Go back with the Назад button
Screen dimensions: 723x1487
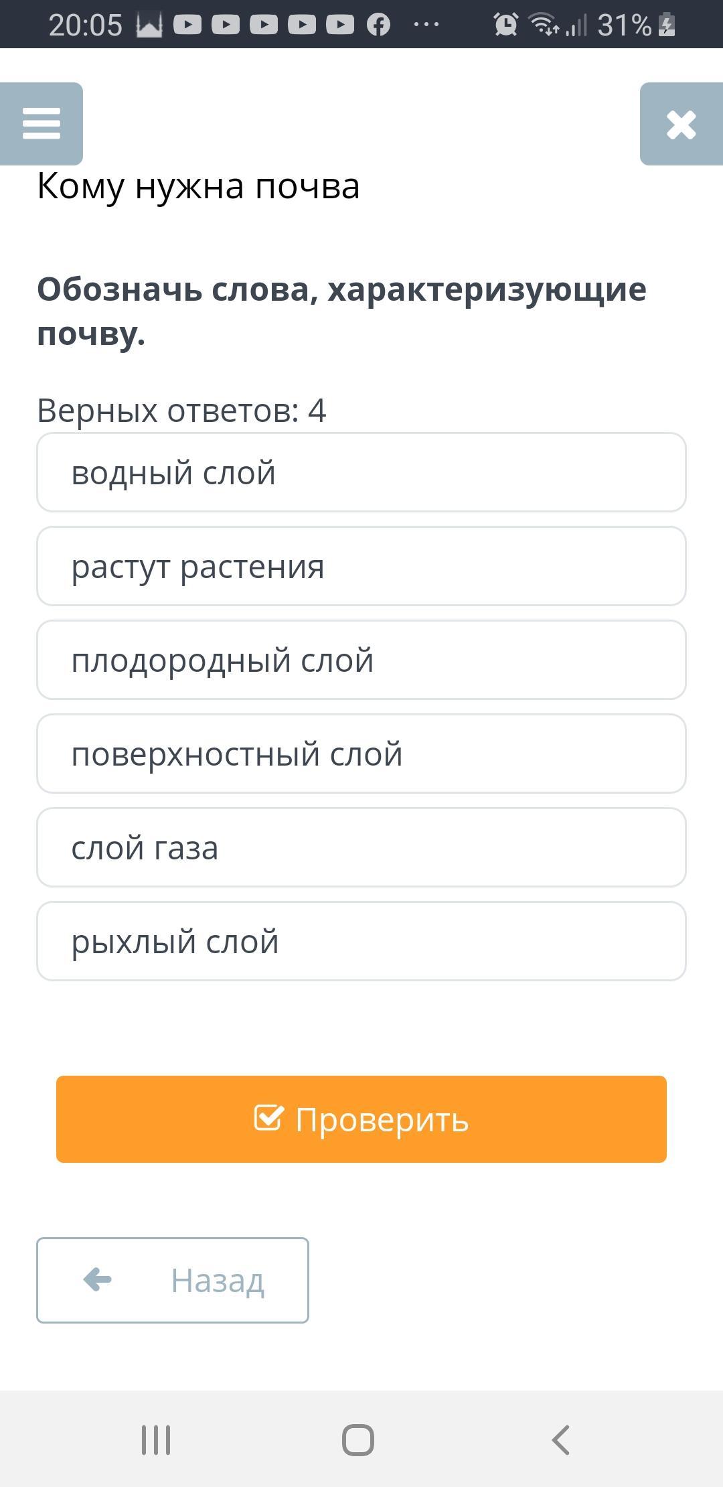[x=173, y=1281]
